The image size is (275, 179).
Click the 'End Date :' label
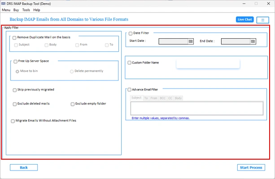coord(207,41)
